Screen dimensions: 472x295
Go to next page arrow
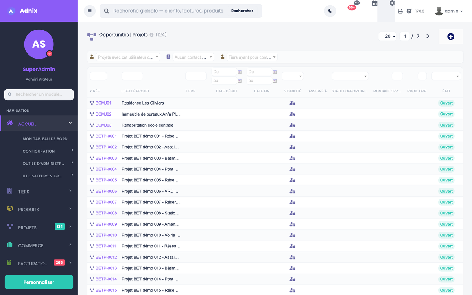click(x=428, y=36)
